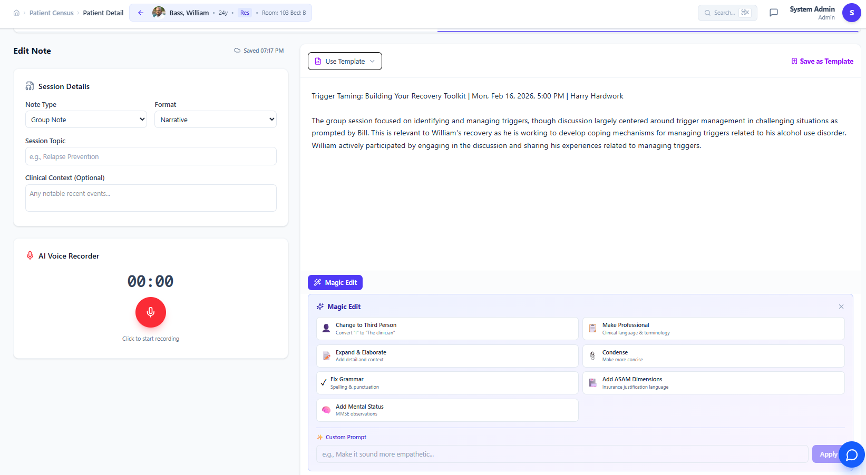Navigate to Patient Census breadcrumb

51,12
